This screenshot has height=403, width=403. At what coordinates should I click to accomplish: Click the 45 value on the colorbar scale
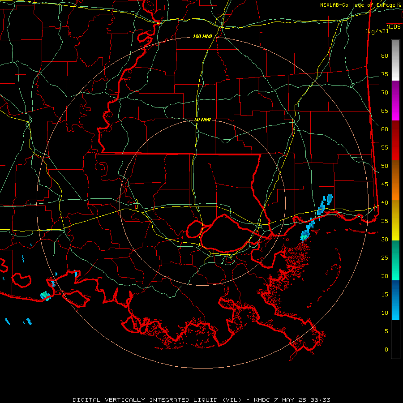tap(385, 184)
